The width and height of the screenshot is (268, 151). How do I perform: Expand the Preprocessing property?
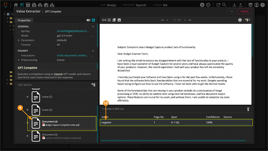click(x=19, y=60)
